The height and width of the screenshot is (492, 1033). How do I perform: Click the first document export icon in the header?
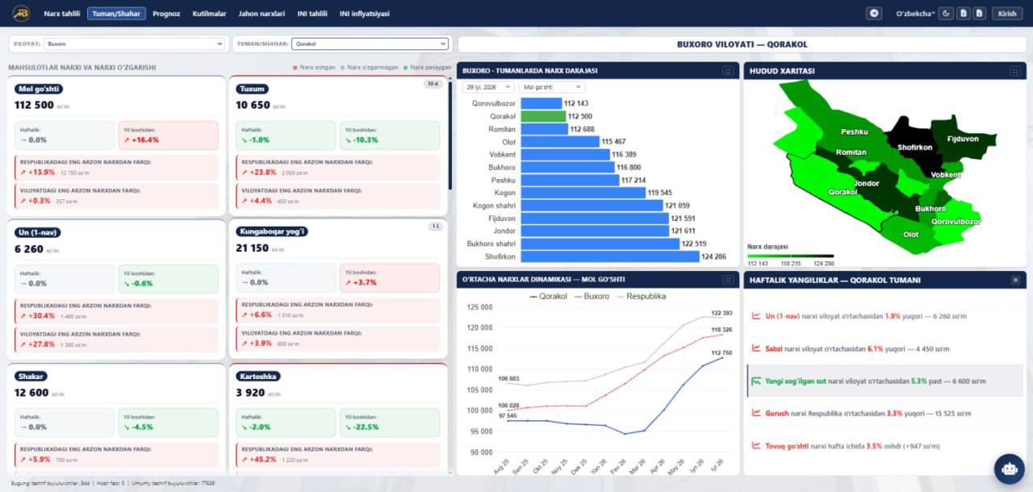(x=963, y=13)
